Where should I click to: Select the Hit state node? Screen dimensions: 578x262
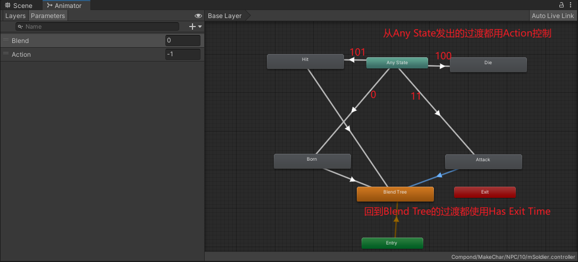305,62
